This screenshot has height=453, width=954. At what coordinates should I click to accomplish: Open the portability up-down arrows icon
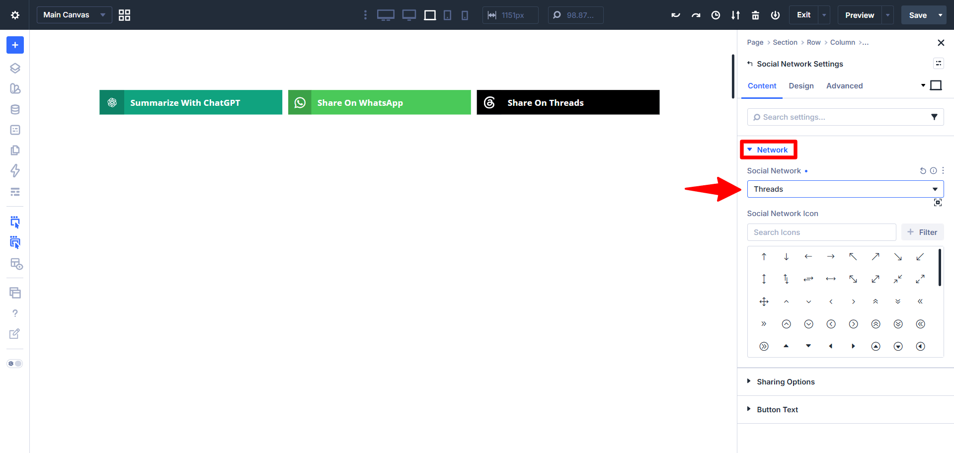pyautogui.click(x=735, y=15)
